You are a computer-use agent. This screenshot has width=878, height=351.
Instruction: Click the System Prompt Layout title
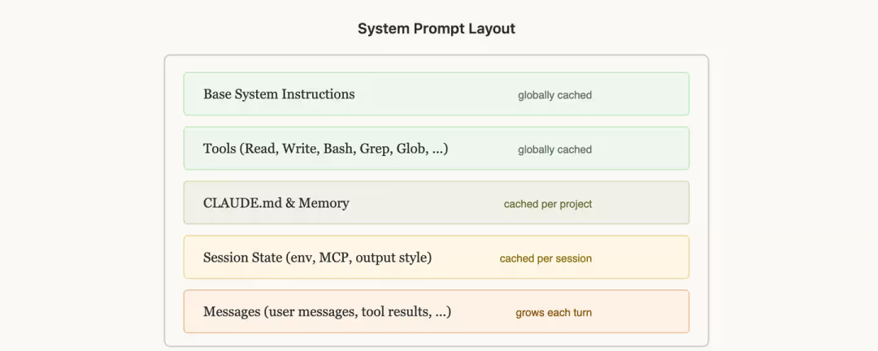tap(437, 28)
